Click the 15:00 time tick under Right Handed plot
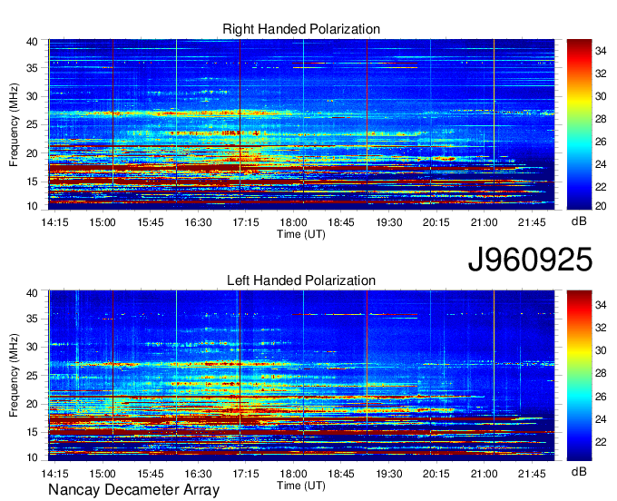Screen dimensions: 617x501 tap(103, 222)
